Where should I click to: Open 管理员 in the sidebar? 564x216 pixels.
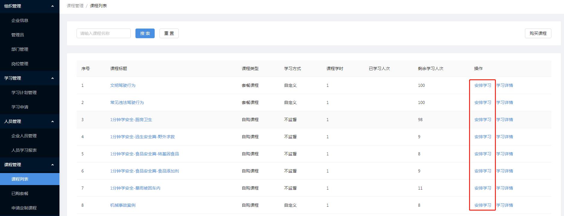click(18, 35)
